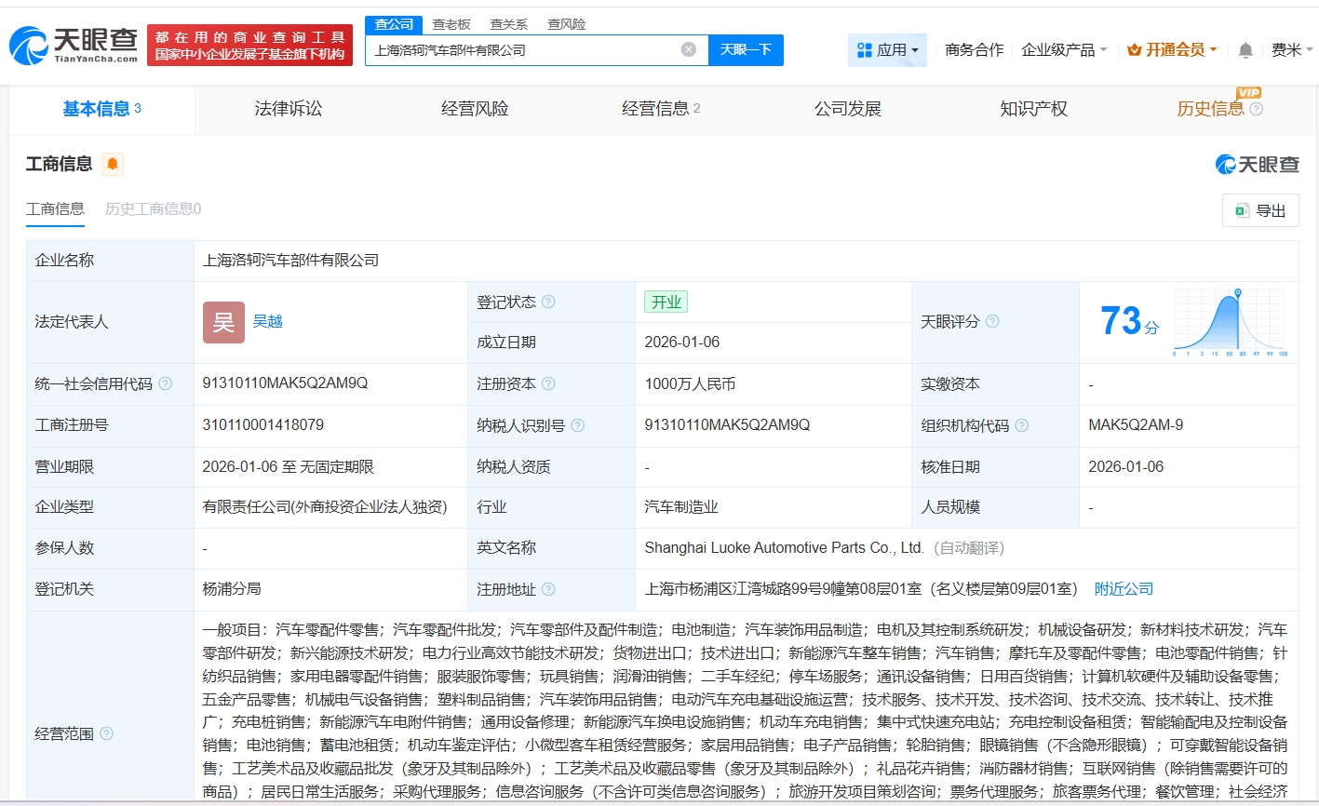Click help icon beside 天眼评分

(x=992, y=322)
